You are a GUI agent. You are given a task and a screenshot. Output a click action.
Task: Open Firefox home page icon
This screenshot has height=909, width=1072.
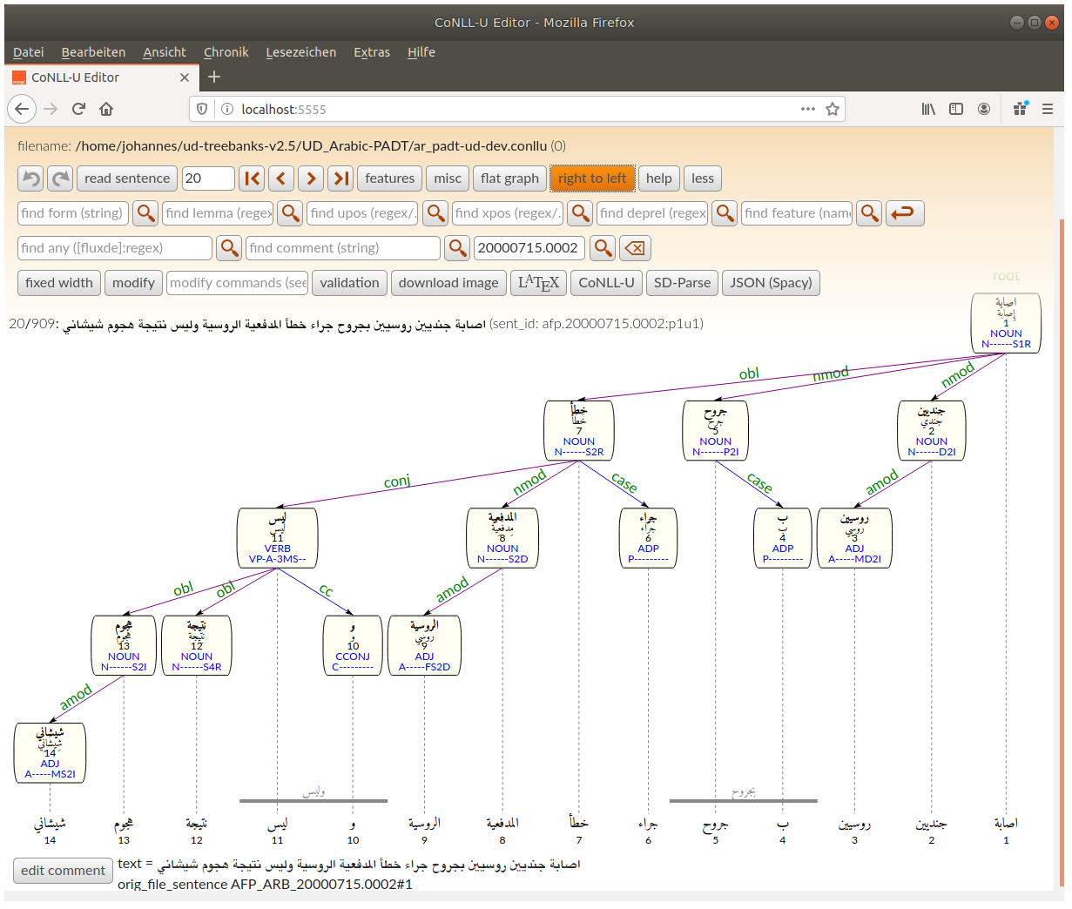pos(106,109)
